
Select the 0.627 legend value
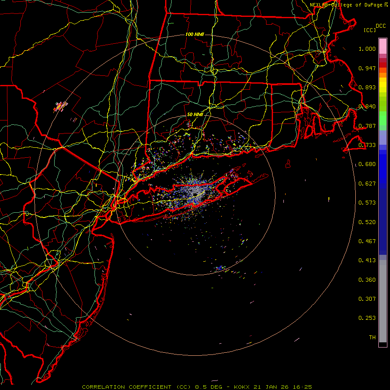click(x=367, y=184)
